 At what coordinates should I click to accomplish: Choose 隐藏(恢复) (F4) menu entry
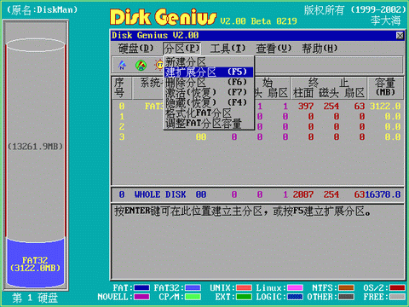[x=209, y=102]
